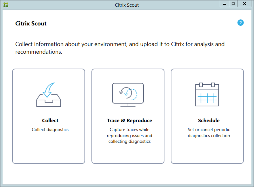This screenshot has height=187, width=254.
Task: Select the Schedule heading
Action: point(209,121)
